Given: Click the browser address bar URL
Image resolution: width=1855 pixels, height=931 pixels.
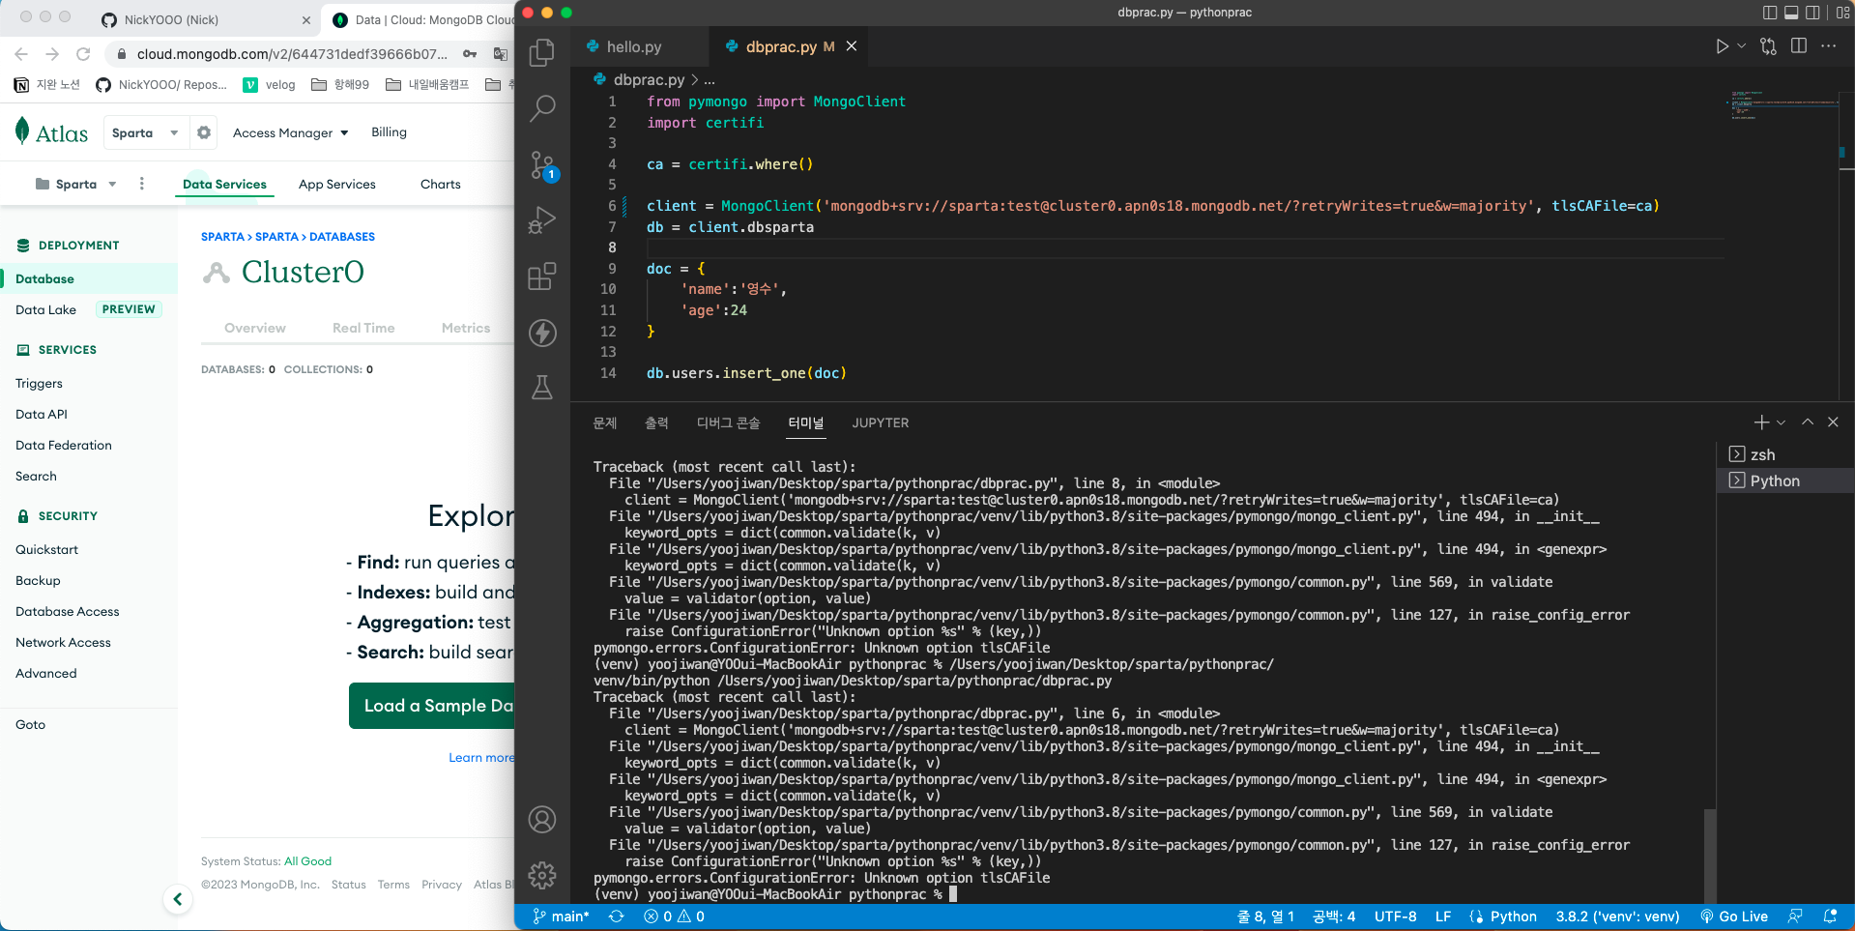Looking at the screenshot, I should 292,54.
